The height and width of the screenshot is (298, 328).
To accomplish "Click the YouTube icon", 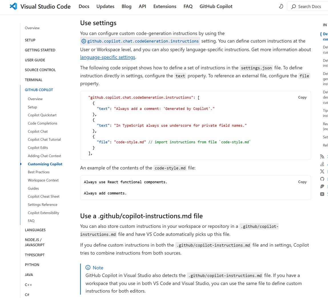I will pos(322,194).
